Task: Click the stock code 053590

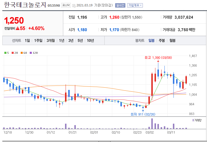Action: click(54, 6)
